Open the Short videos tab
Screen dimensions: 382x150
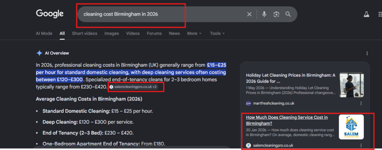pyautogui.click(x=85, y=33)
